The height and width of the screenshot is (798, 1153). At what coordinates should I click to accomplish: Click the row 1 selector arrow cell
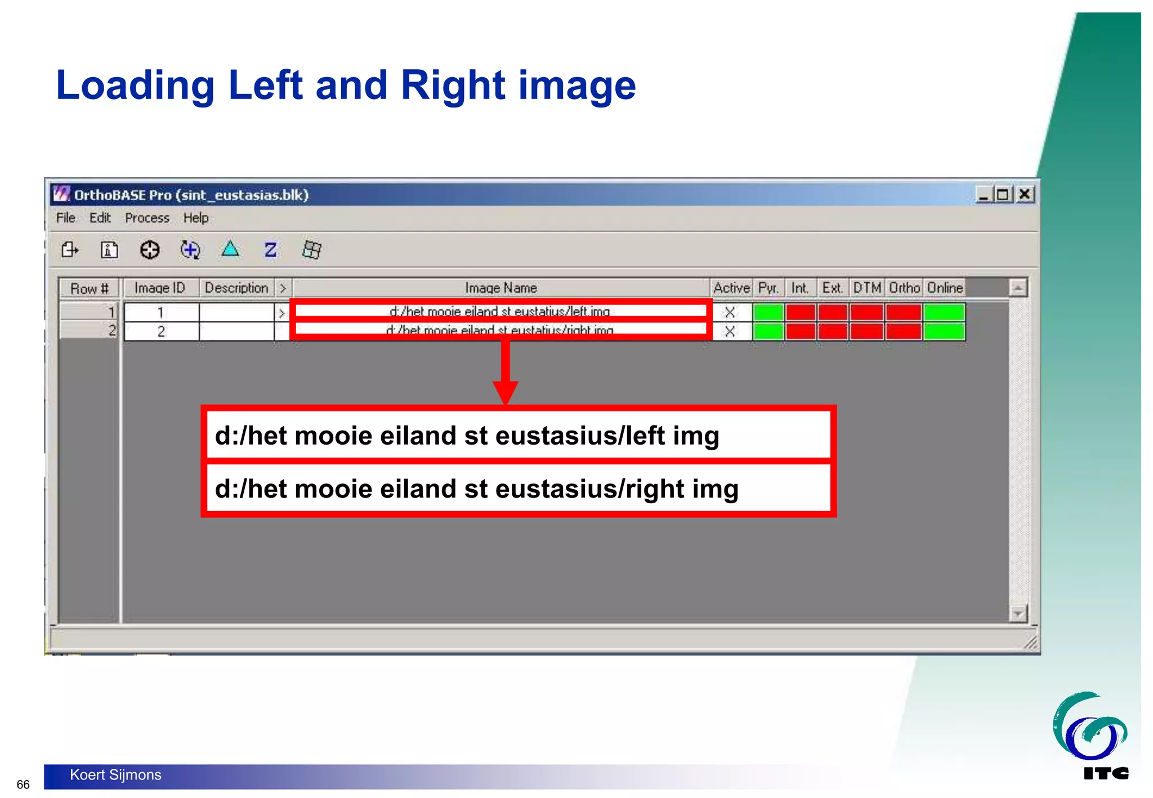(281, 313)
